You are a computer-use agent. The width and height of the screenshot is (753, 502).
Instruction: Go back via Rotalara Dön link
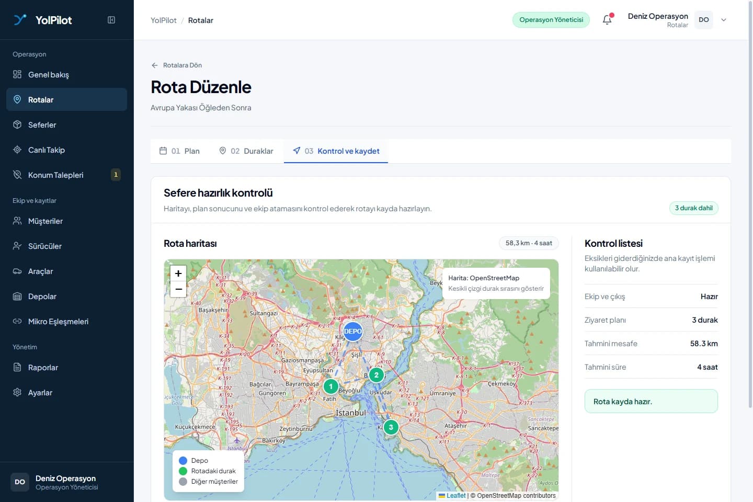click(176, 65)
